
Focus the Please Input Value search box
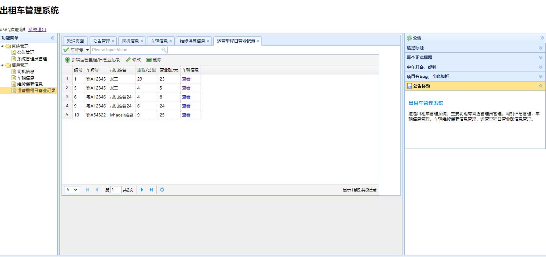(126, 50)
